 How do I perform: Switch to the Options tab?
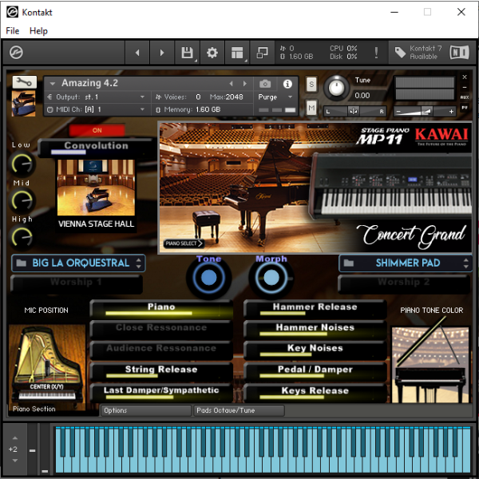point(146,410)
